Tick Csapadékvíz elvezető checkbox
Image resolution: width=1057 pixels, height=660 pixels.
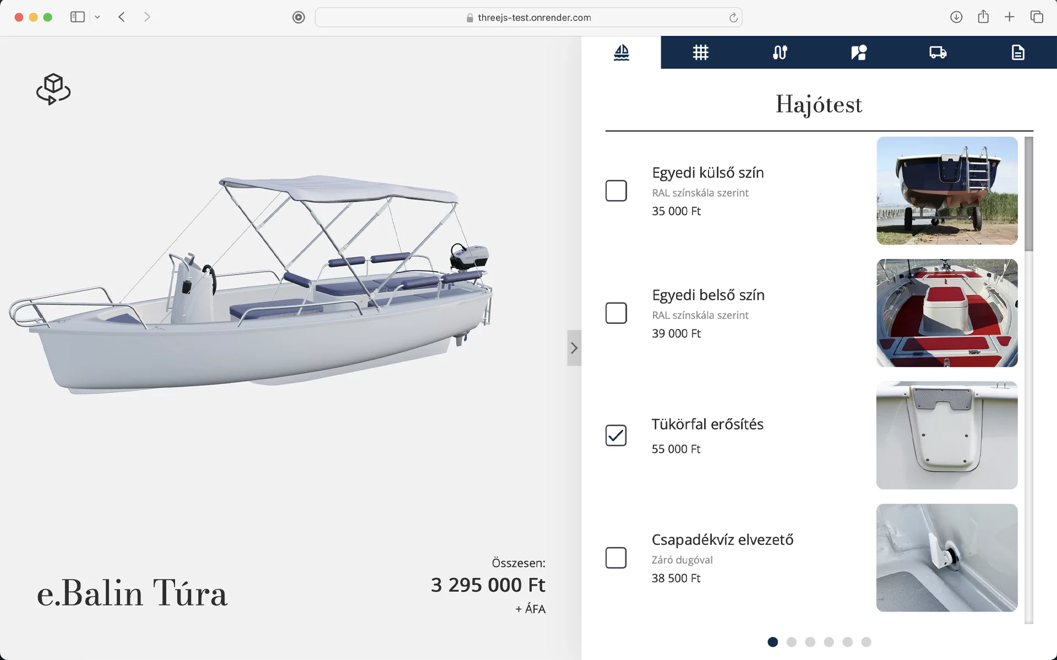(616, 558)
